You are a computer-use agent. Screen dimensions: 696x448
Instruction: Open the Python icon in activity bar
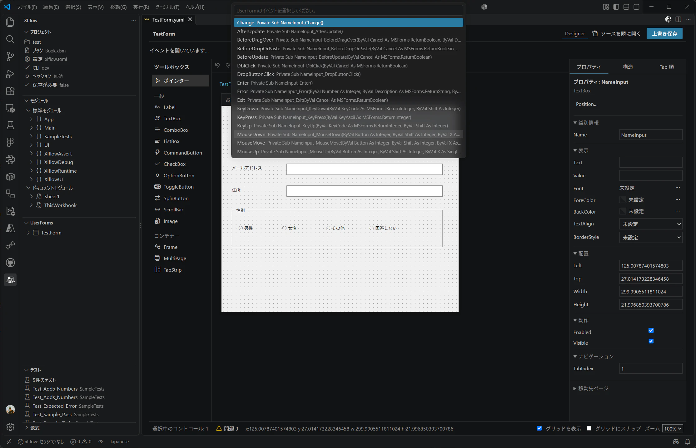10,160
